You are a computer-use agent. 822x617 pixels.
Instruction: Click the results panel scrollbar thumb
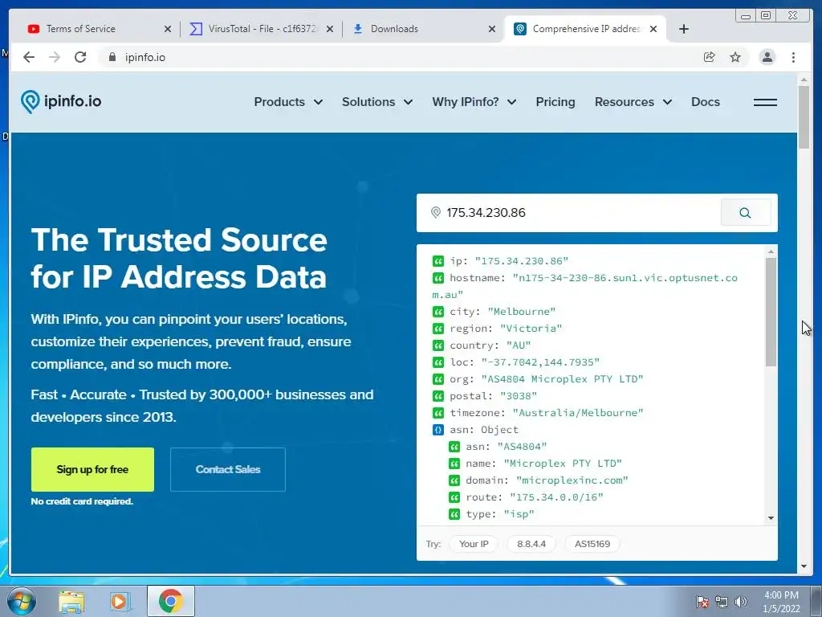[x=771, y=312]
